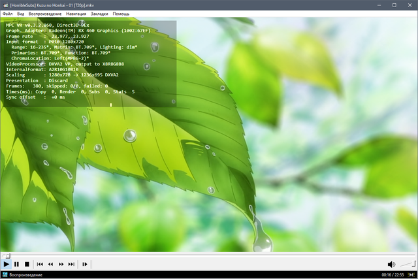The height and width of the screenshot is (279, 418).
Task: Adjust the volume slider
Action: click(408, 264)
